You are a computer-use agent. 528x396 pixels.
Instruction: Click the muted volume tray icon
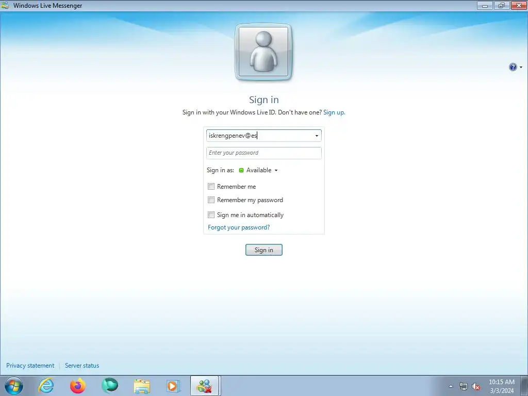pos(476,387)
